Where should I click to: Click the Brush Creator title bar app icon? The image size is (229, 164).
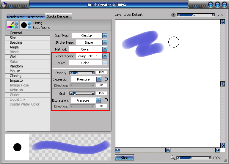pyautogui.click(x=4, y=4)
